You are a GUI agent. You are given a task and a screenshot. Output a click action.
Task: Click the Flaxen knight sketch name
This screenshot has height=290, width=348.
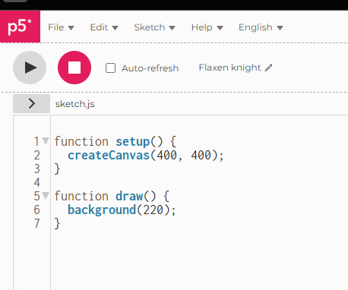pyautogui.click(x=229, y=68)
